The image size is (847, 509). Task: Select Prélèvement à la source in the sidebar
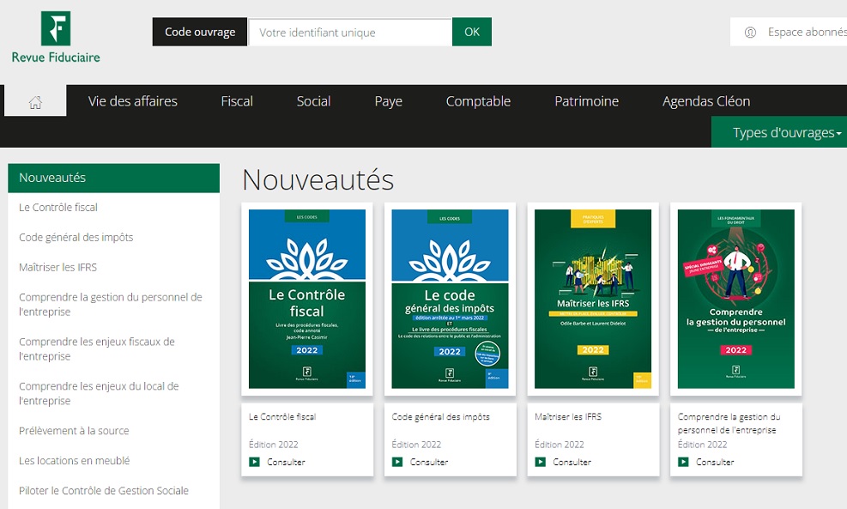point(74,431)
